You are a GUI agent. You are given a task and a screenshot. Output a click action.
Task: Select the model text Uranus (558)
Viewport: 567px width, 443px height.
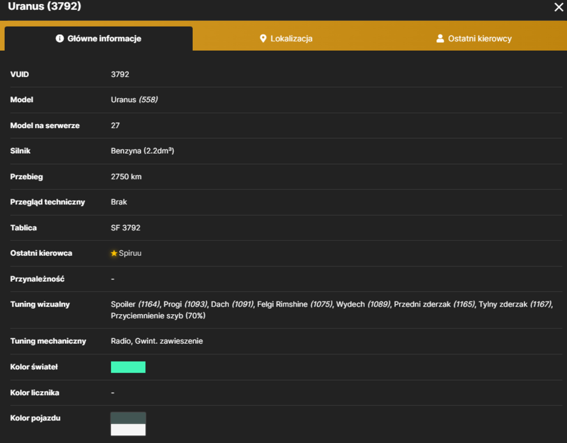click(134, 100)
